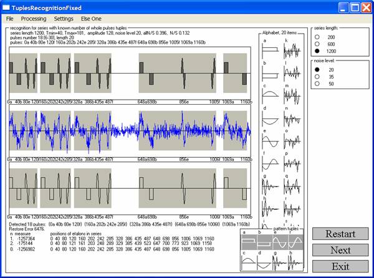
Task: Pick pattern tuple g damped oscillation
Action: tap(280, 263)
